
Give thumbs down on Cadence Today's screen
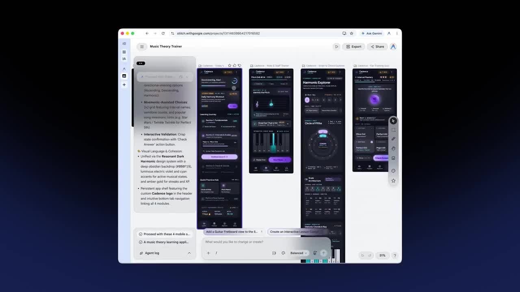pyautogui.click(x=239, y=65)
